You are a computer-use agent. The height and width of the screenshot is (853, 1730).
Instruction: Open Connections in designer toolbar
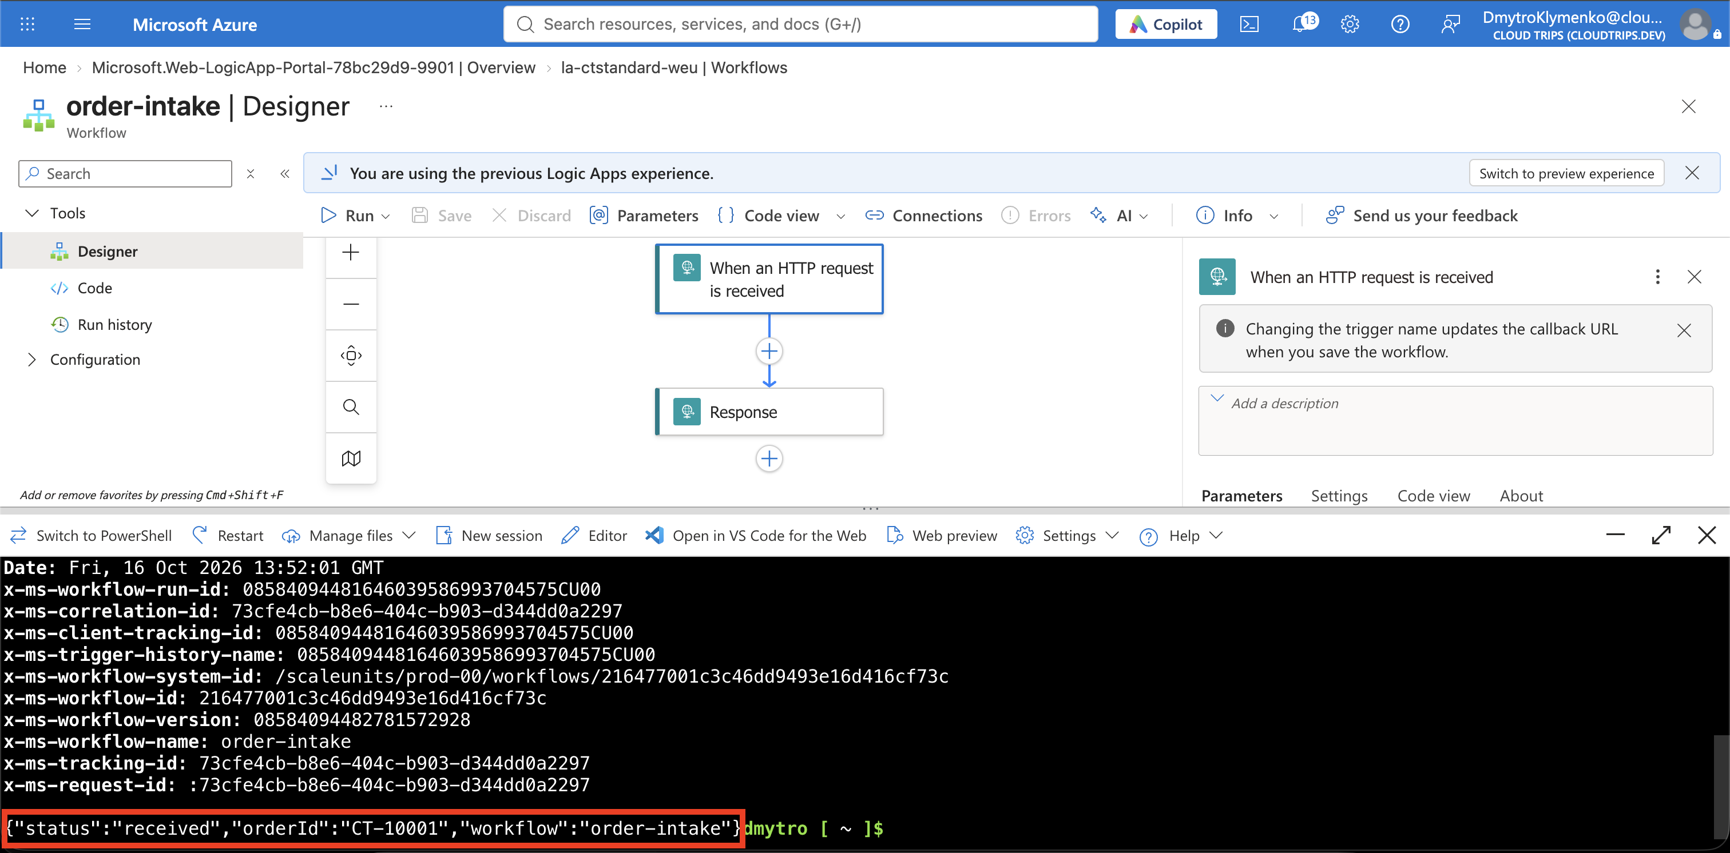923,216
